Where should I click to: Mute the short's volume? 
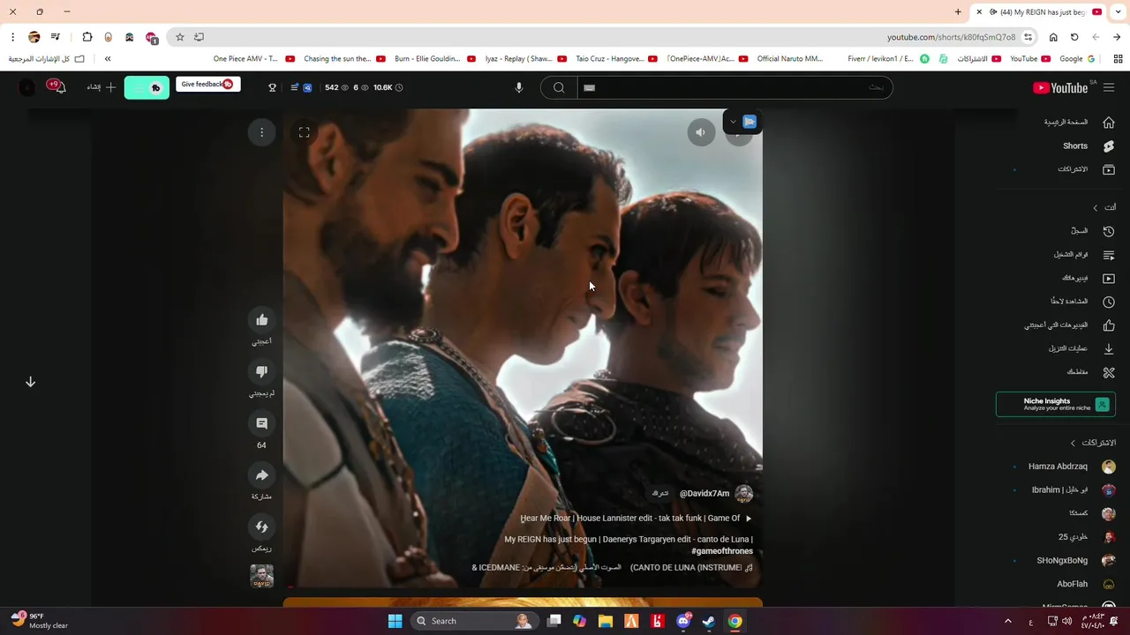701,132
